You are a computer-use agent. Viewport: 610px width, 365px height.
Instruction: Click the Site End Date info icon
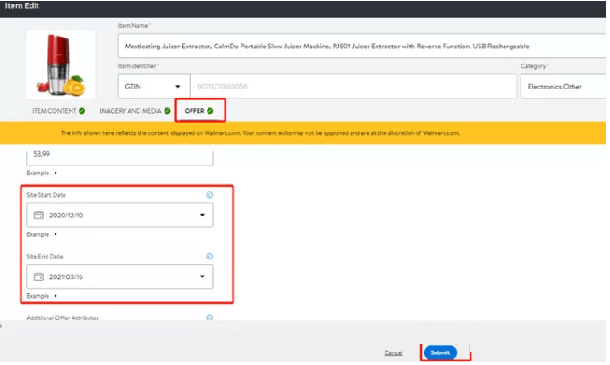209,256
